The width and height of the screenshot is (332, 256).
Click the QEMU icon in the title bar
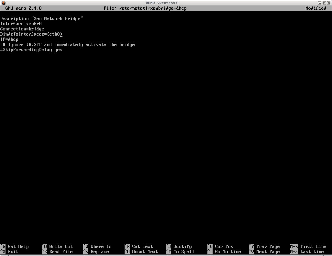[4, 3]
